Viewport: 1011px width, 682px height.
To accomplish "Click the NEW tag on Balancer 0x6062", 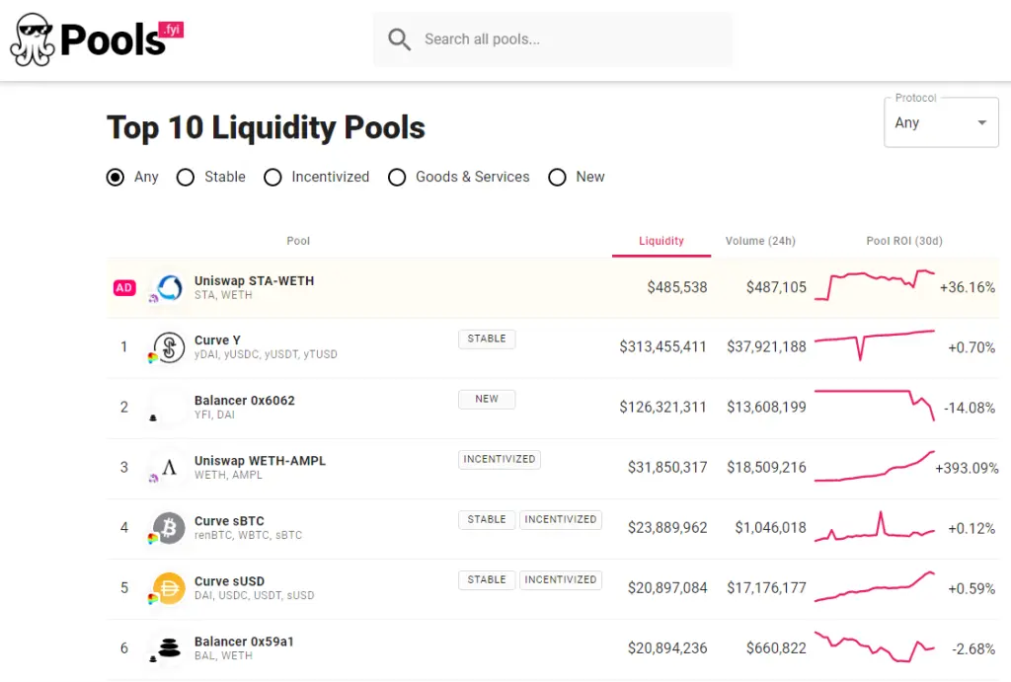I will 487,400.
